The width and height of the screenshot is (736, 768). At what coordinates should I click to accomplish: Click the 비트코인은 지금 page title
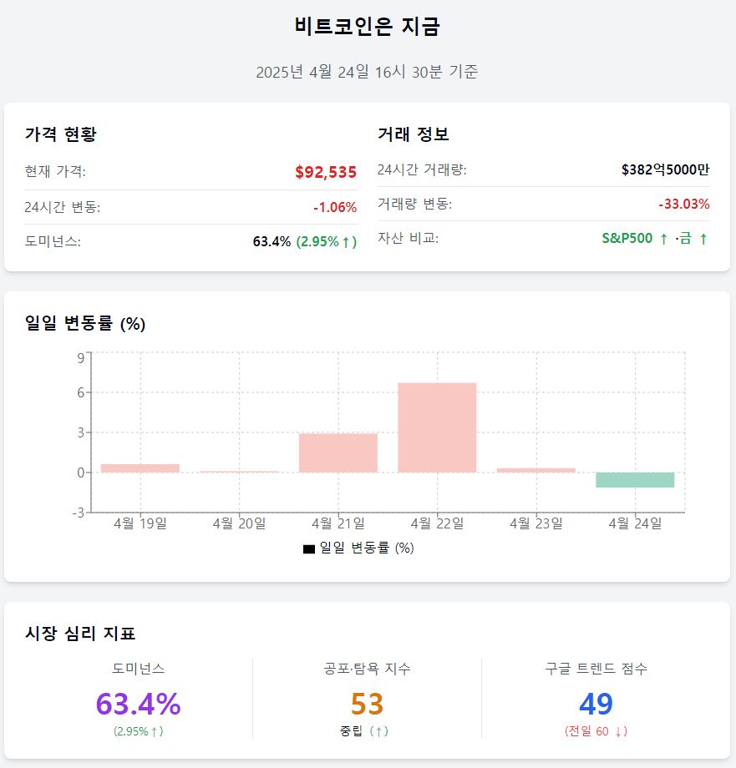368,27
